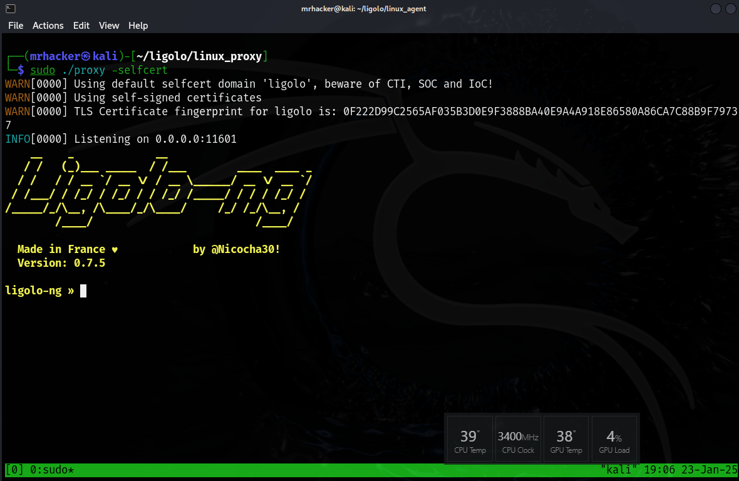This screenshot has height=481, width=739.
Task: Click the CPU Clock widget showing 3400MHz
Action: coord(518,439)
